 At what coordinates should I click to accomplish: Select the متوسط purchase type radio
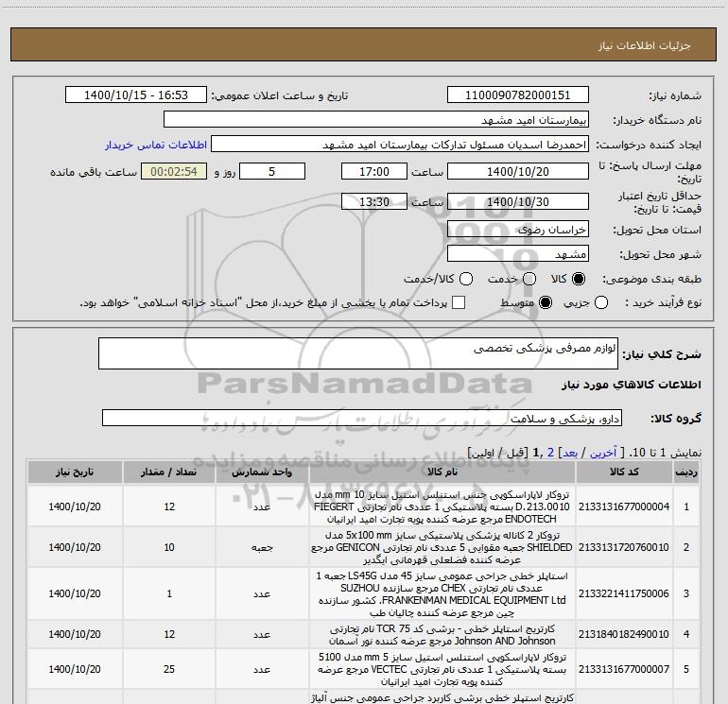click(546, 302)
